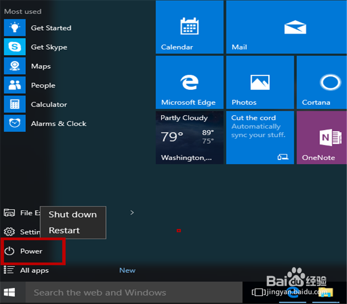Launch the Calculator icon

[x=15, y=104]
